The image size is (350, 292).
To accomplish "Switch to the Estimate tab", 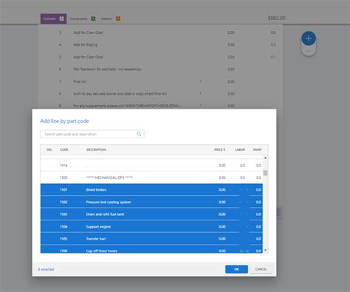I will click(53, 18).
